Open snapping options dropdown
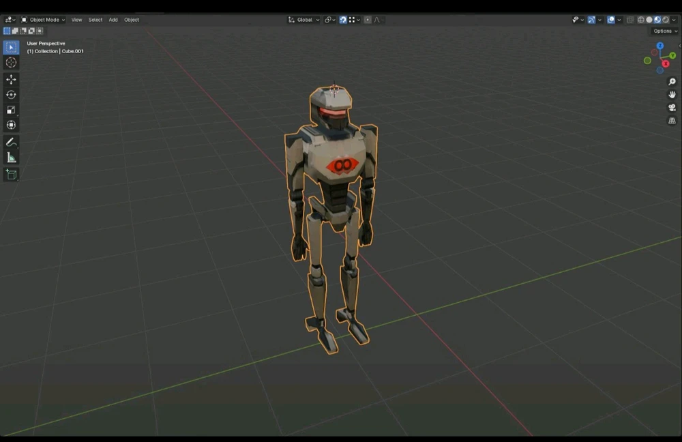The image size is (682, 442). click(355, 20)
